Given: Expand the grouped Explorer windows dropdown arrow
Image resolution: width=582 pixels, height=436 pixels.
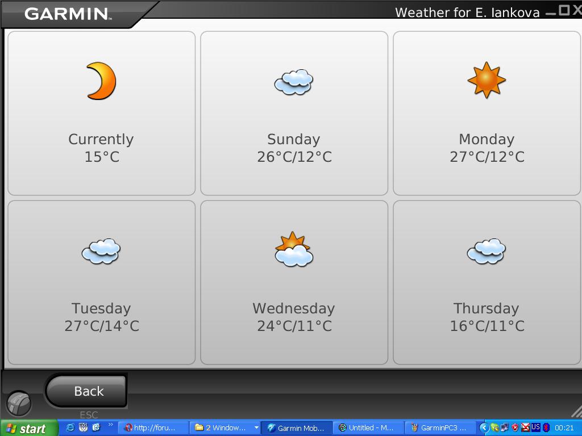Looking at the screenshot, I should [x=256, y=428].
